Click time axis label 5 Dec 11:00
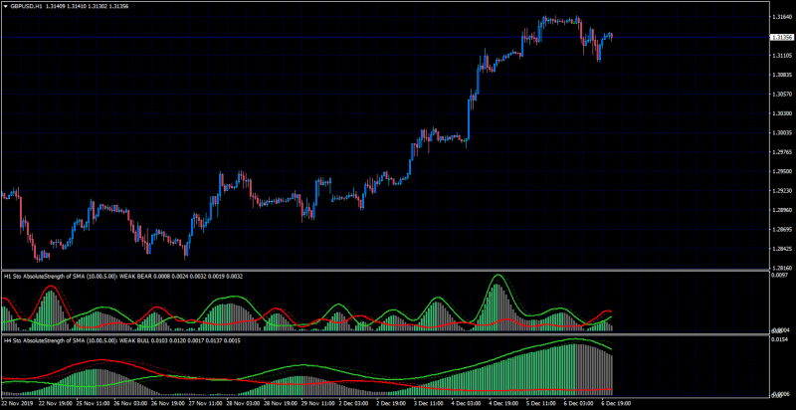Image resolution: width=796 pixels, height=410 pixels. tap(541, 403)
